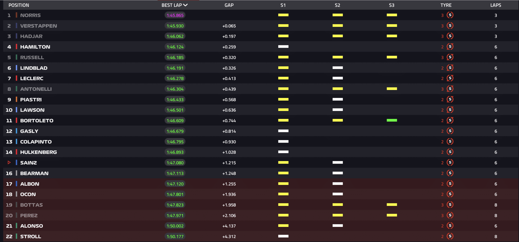Click Bortoleto's green S3 sector bar
Image resolution: width=519 pixels, height=242 pixels.
tap(392, 120)
